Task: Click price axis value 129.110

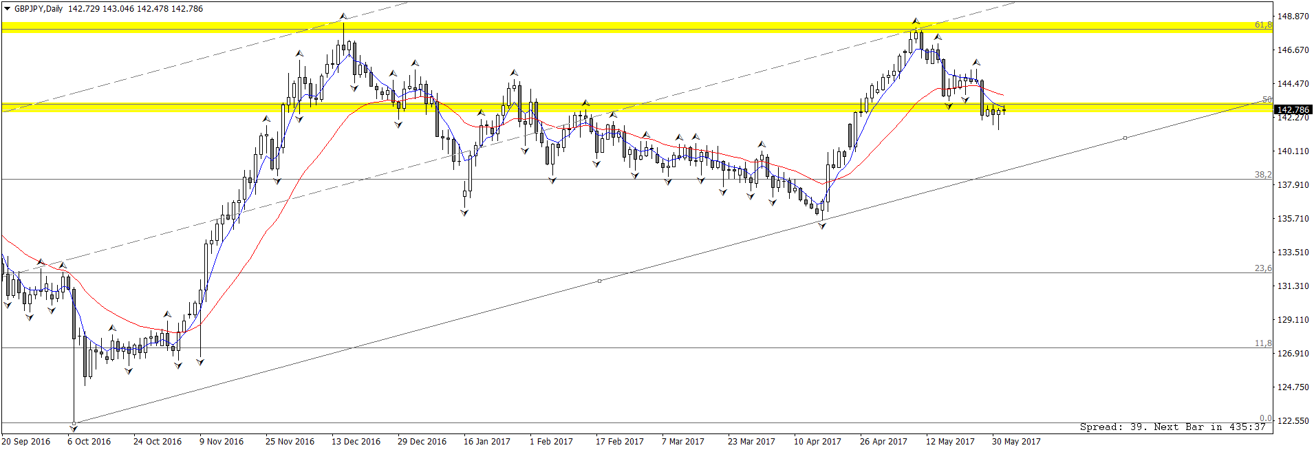Action: [1293, 320]
